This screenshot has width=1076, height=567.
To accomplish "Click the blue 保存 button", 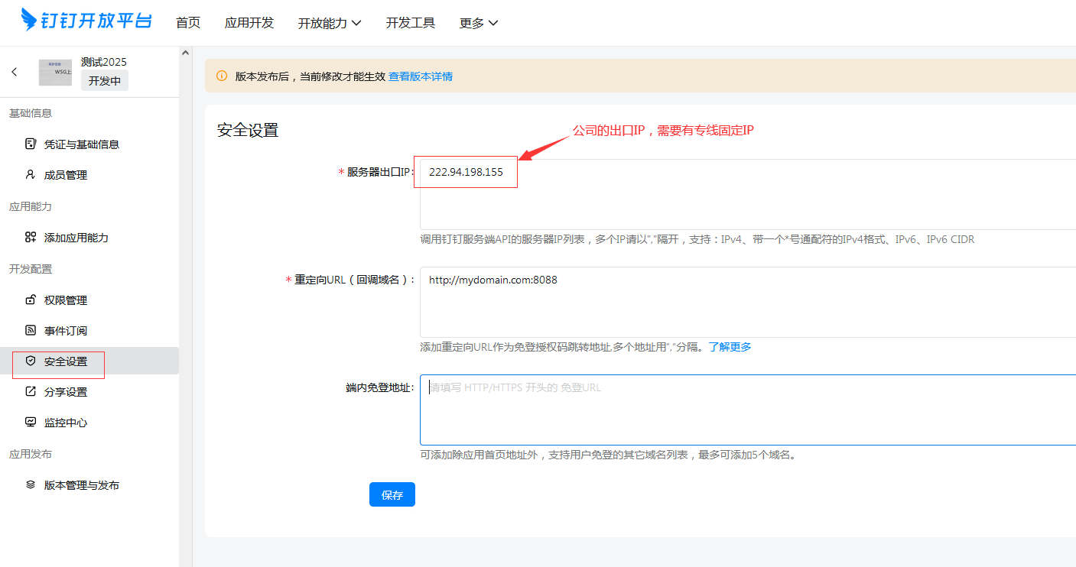I will coord(392,494).
